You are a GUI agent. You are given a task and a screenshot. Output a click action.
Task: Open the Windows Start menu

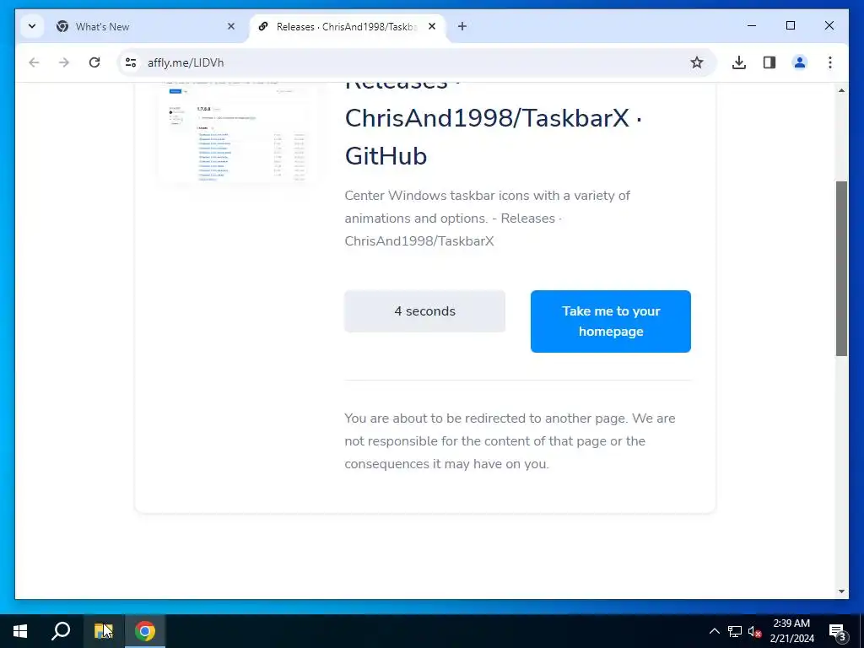coord(20,631)
